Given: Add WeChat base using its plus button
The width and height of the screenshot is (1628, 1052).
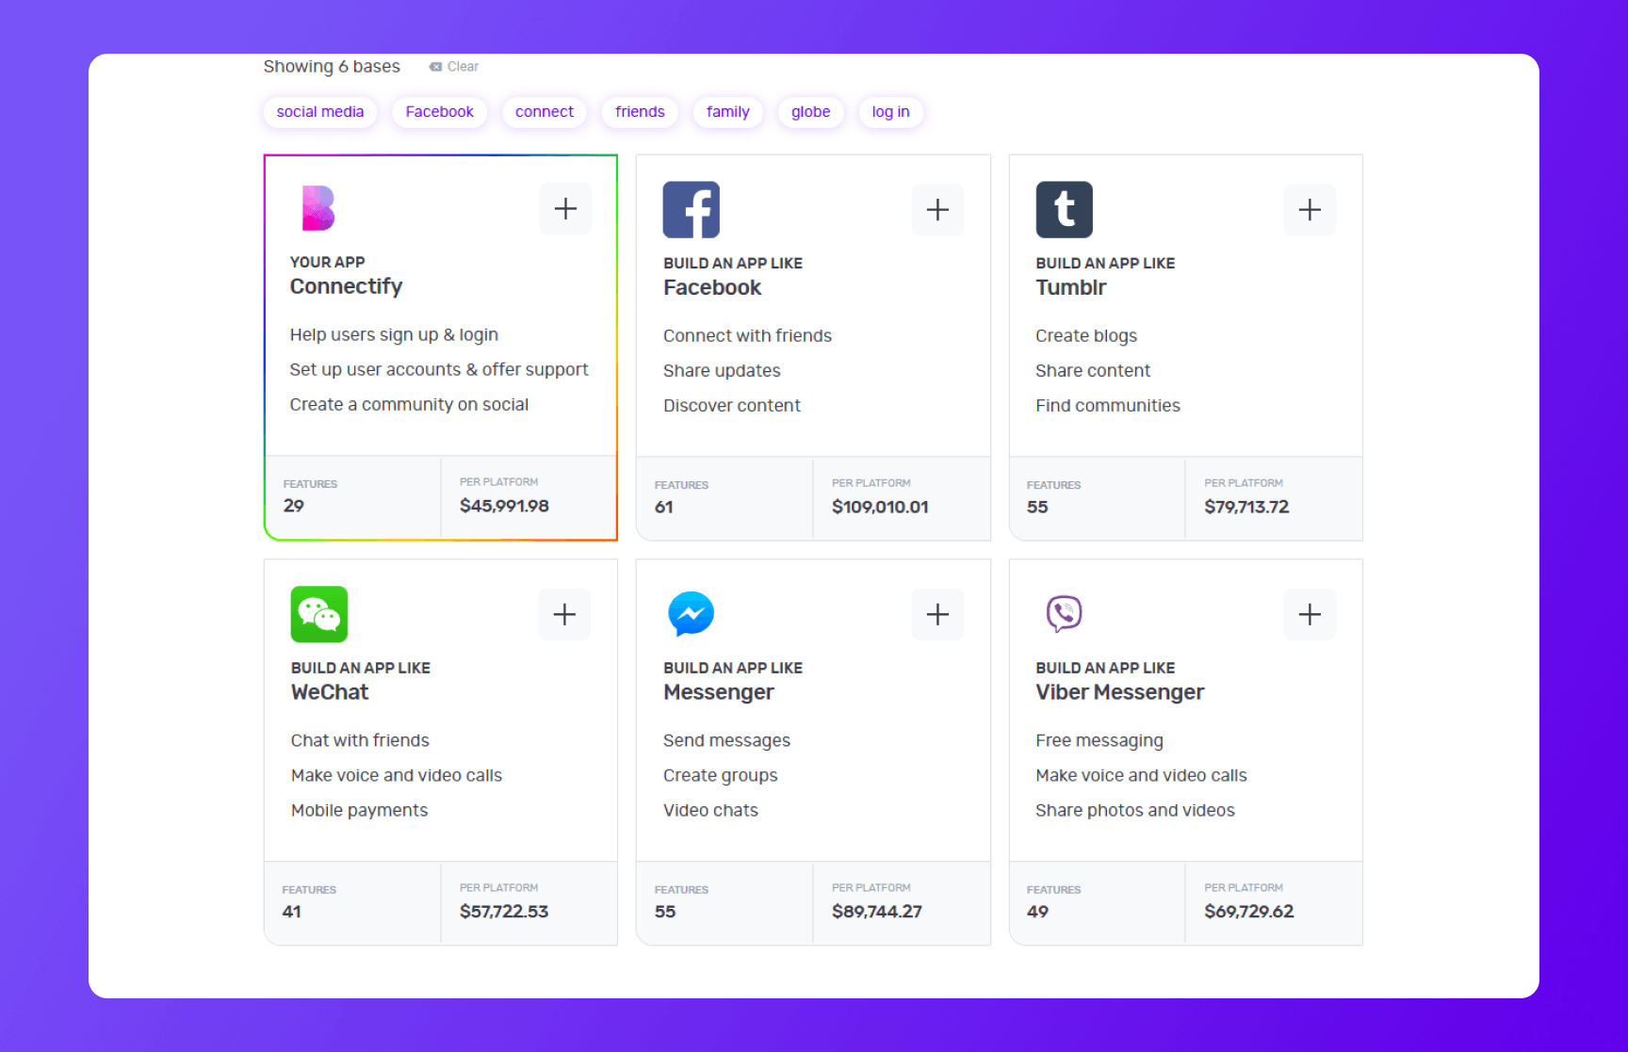Looking at the screenshot, I should coord(564,615).
